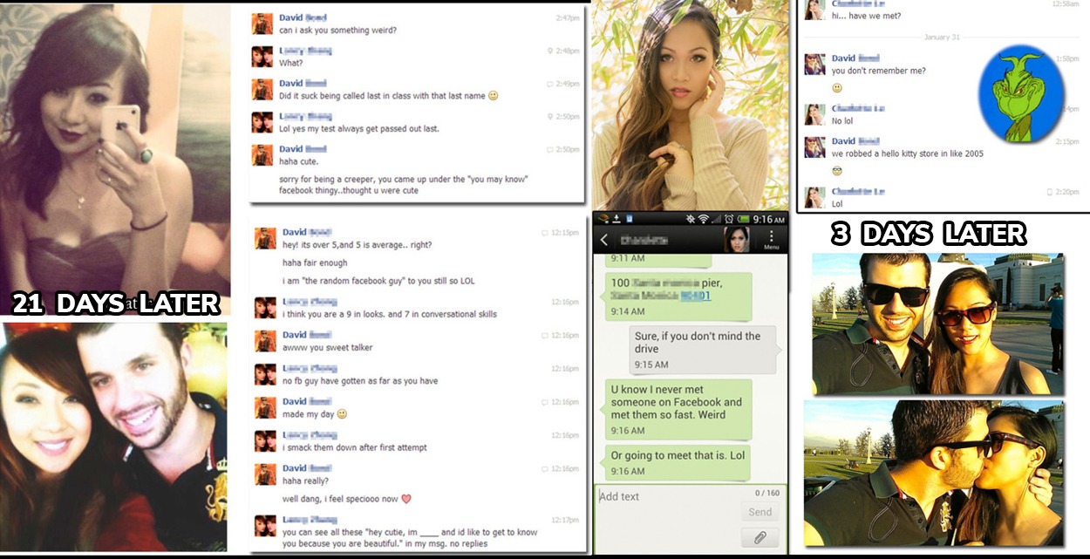Open the three-dot Menu in the phone chat
Screen dimensions: 1090x559
771,239
